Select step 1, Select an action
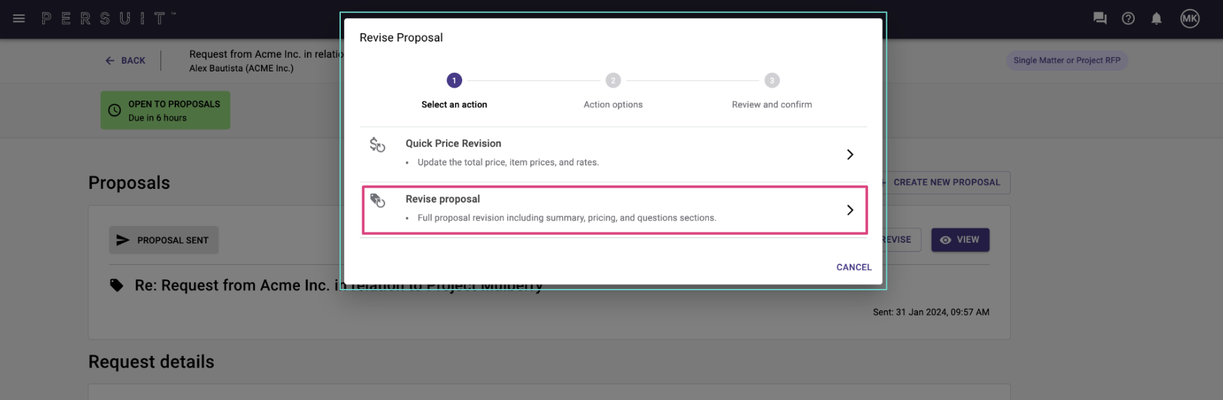 [454, 81]
